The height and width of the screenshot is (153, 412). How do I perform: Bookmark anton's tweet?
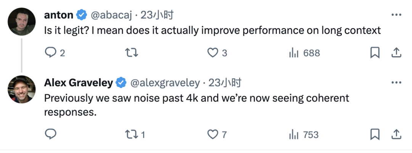coord(375,53)
